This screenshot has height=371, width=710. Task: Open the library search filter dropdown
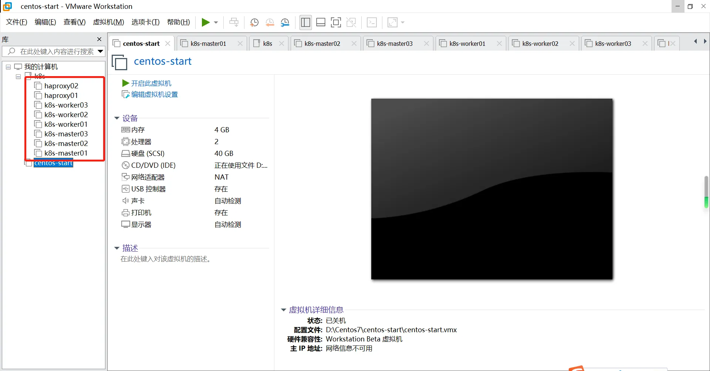click(x=100, y=51)
